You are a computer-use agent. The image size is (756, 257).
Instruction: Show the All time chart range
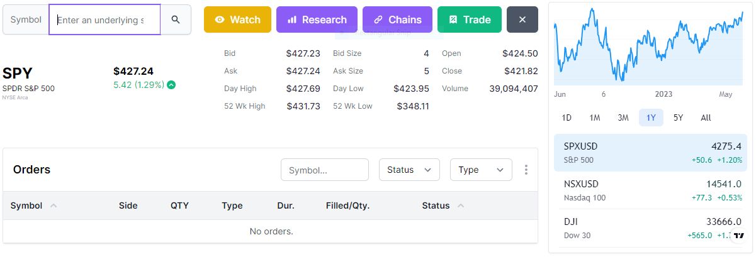tap(706, 118)
